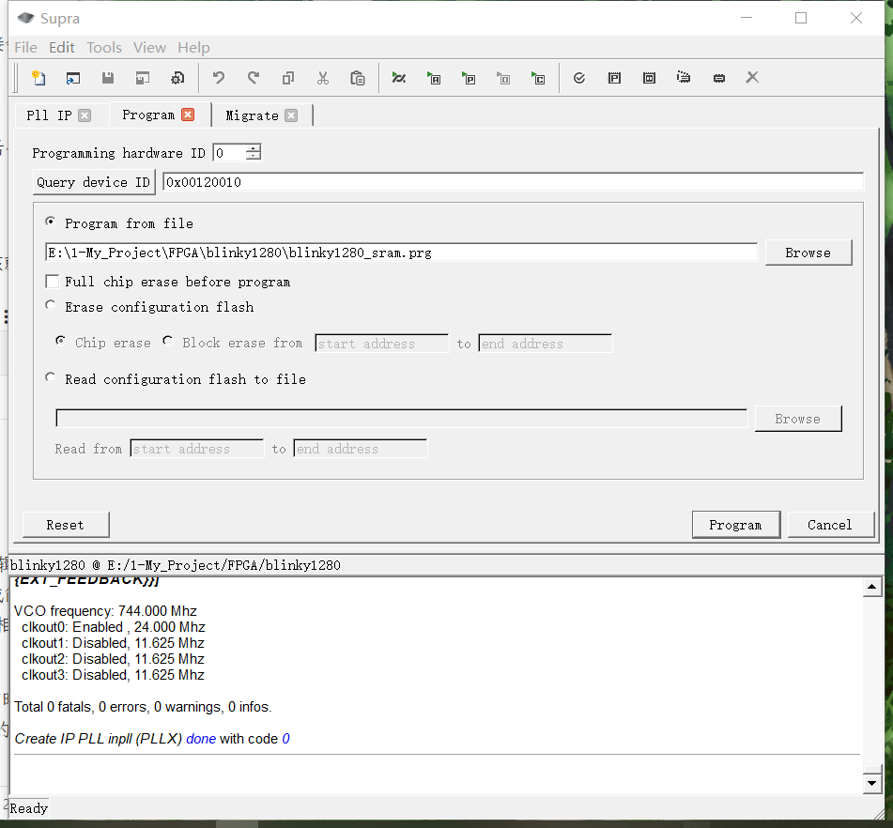The width and height of the screenshot is (893, 828).
Task: Click the boxed D toolbar icon
Action: 649,78
